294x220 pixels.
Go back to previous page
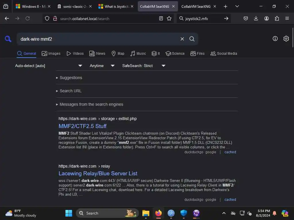7,19
